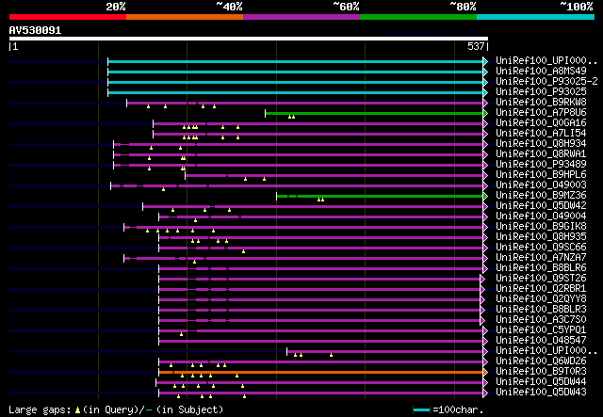The width and height of the screenshot is (603, 417).
Task: Click the purple arrowhead ending the Q9ST26 alignment
Action: (x=482, y=279)
